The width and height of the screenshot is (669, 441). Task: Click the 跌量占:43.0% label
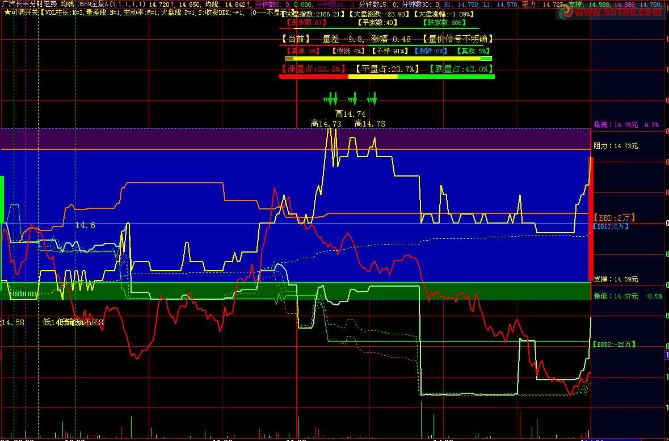coord(461,69)
